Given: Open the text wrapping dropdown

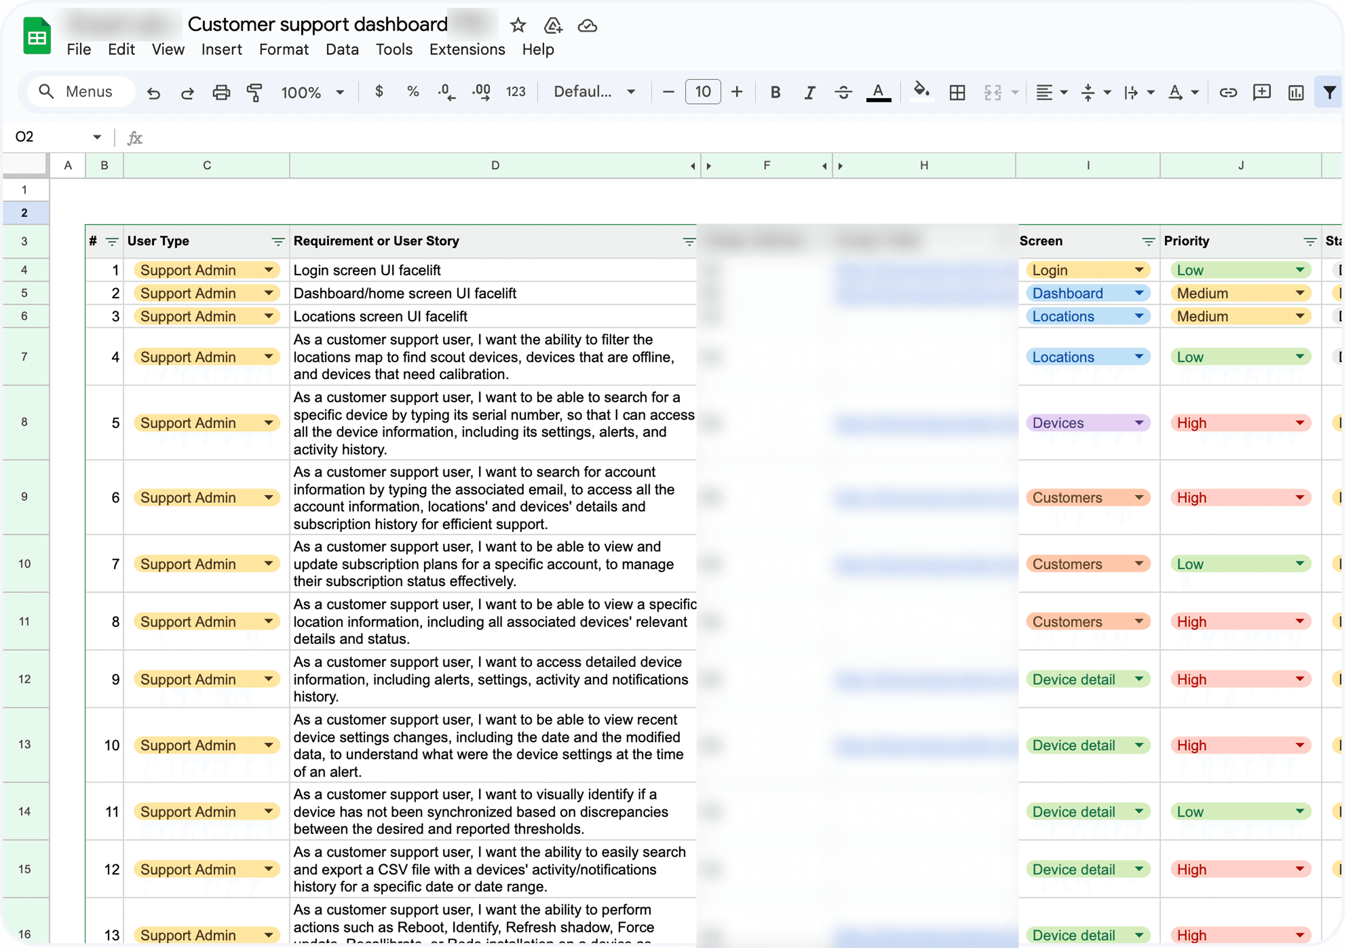Looking at the screenshot, I should pyautogui.click(x=1139, y=92).
